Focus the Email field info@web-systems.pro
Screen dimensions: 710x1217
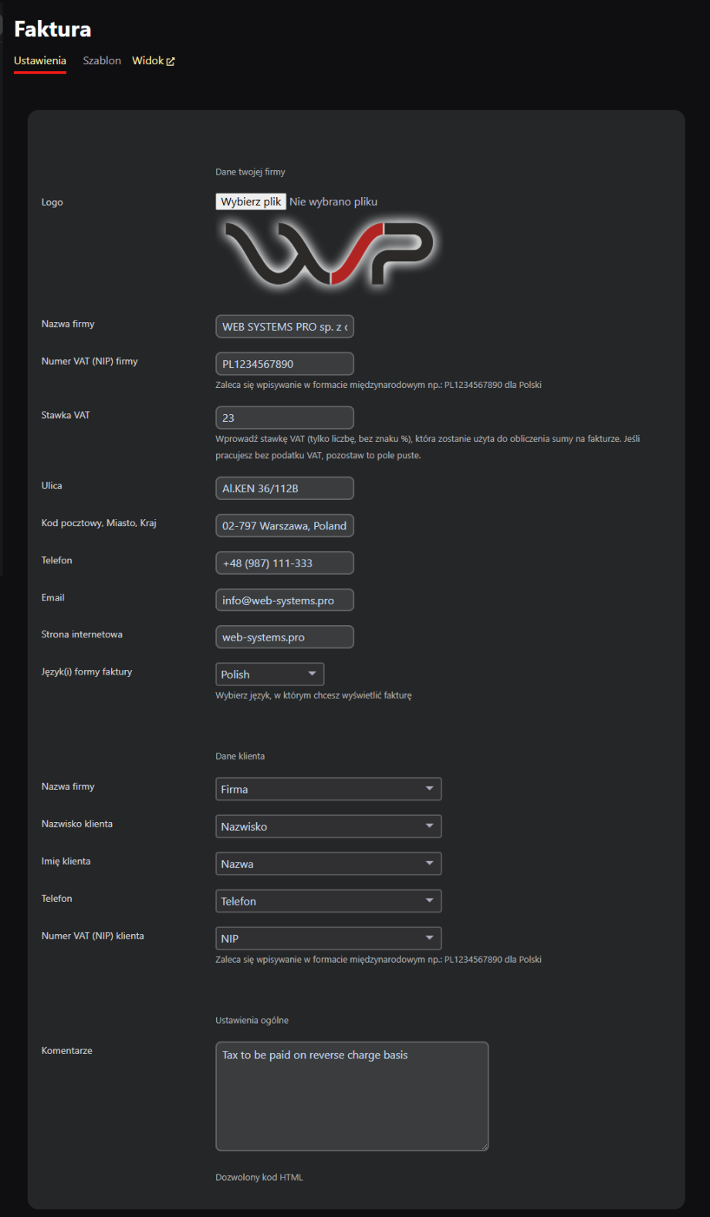(284, 600)
